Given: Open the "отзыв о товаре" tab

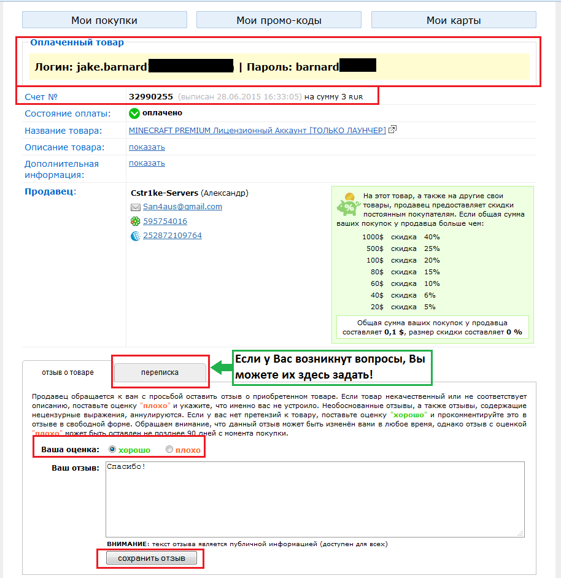Looking at the screenshot, I should 68,372.
